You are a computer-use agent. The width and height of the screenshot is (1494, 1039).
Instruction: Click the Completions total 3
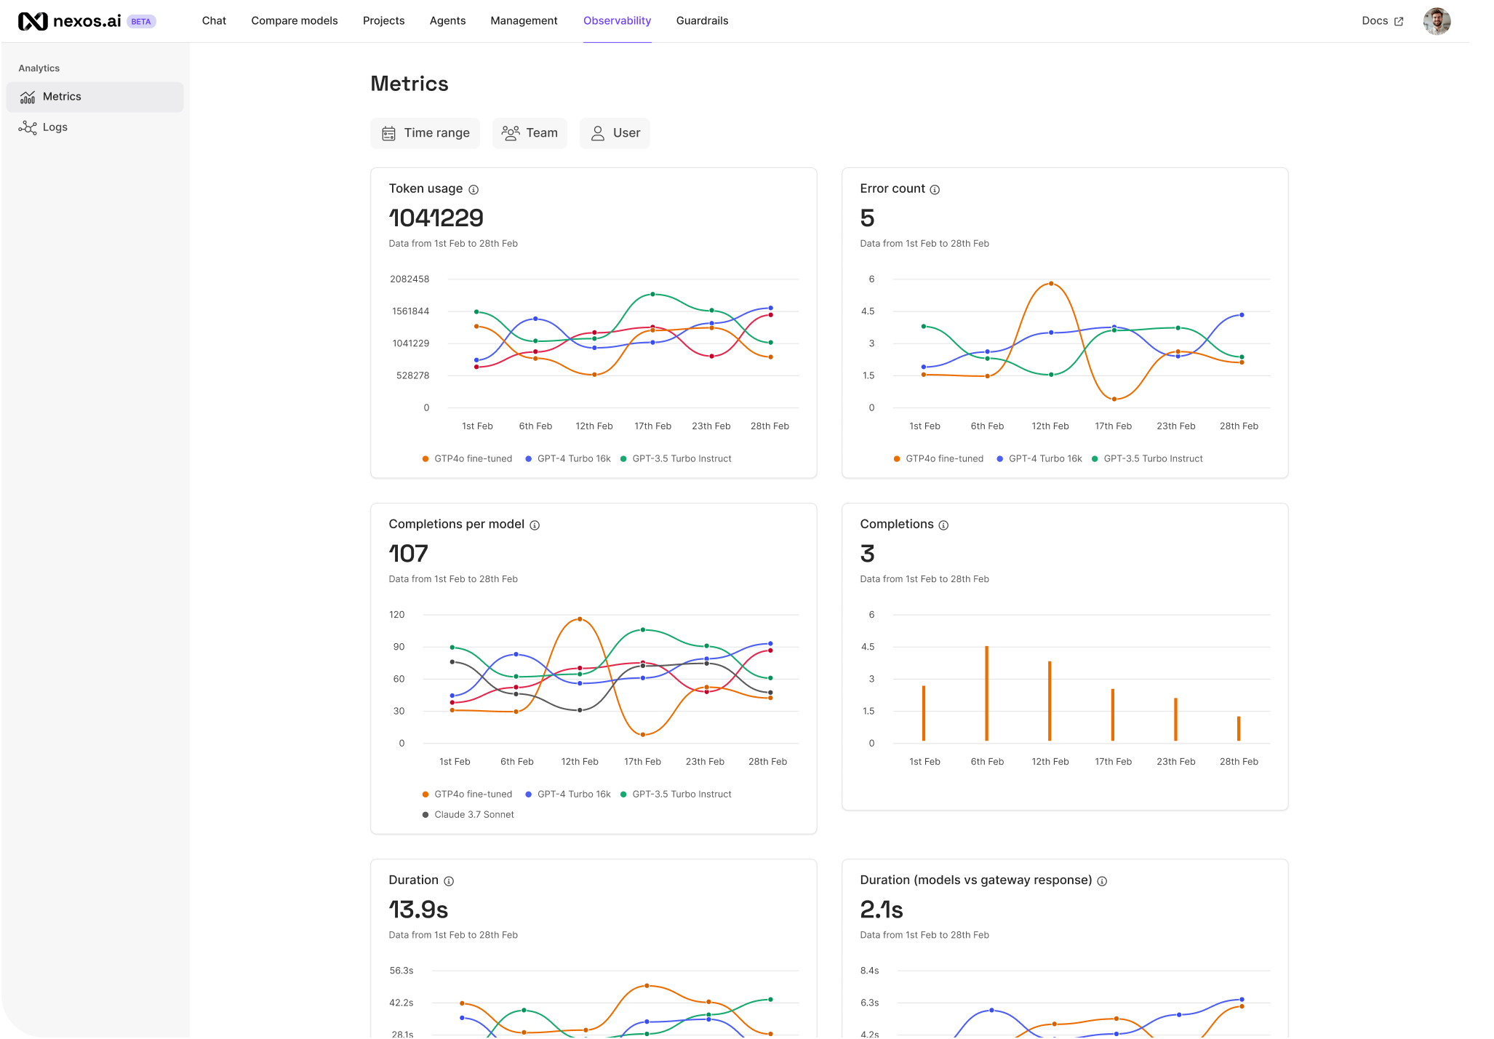click(x=867, y=553)
